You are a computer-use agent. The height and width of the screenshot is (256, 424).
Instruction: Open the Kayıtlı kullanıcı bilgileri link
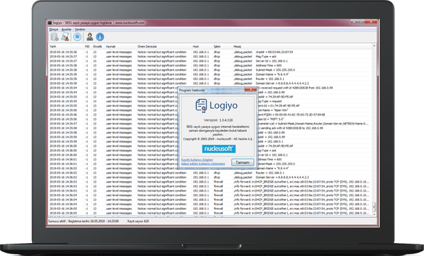197,160
